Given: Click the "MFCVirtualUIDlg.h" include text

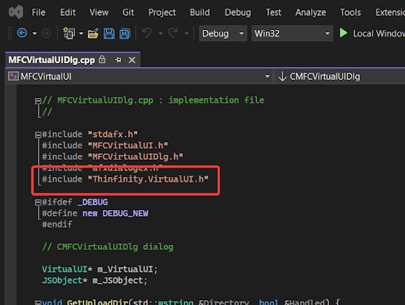Looking at the screenshot, I should click(x=135, y=156).
